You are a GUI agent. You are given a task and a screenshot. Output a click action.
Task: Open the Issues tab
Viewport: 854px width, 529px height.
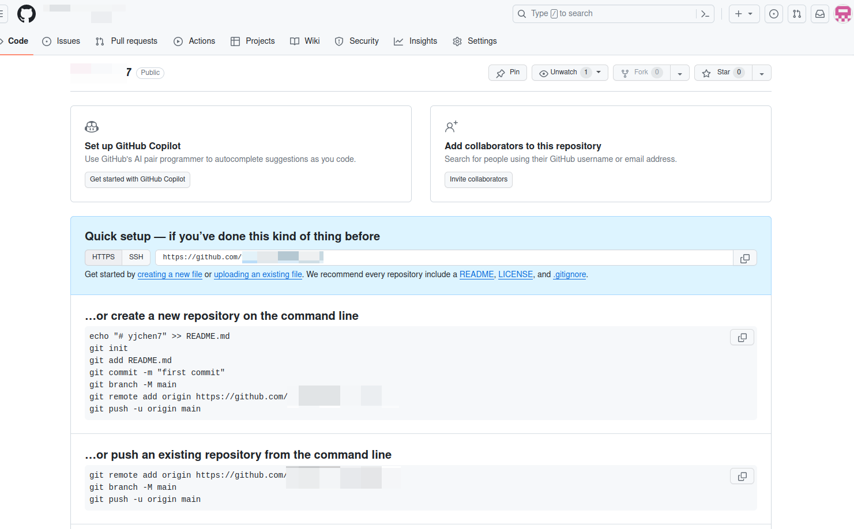pyautogui.click(x=61, y=41)
